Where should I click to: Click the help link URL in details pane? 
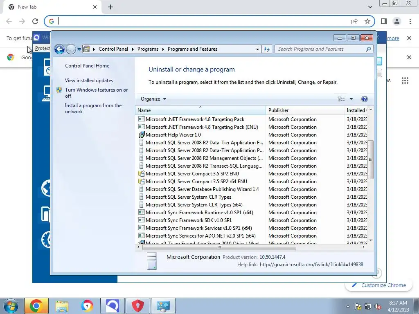click(311, 265)
